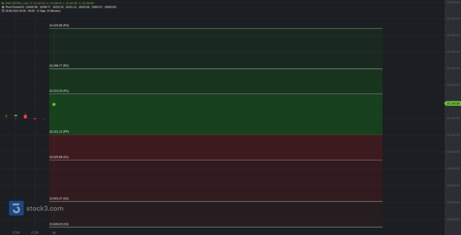Click the DAX candlestick icon in the legend
This screenshot has width=461, height=235.
3,3
